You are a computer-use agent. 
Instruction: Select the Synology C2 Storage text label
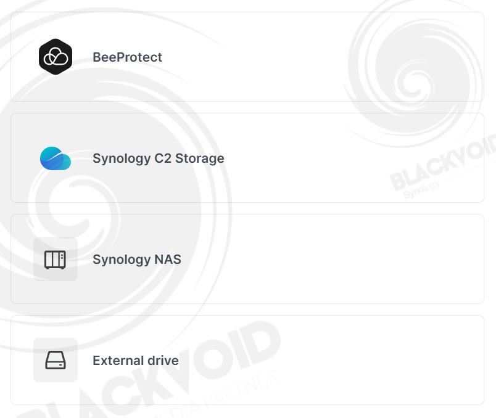(x=159, y=158)
